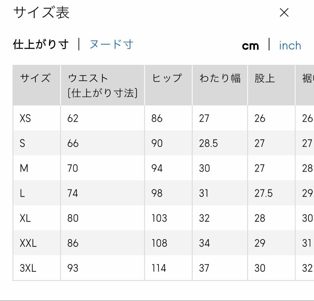Screen dimensions: 314x301
Task: Click the 股上 column header
Action: [265, 78]
